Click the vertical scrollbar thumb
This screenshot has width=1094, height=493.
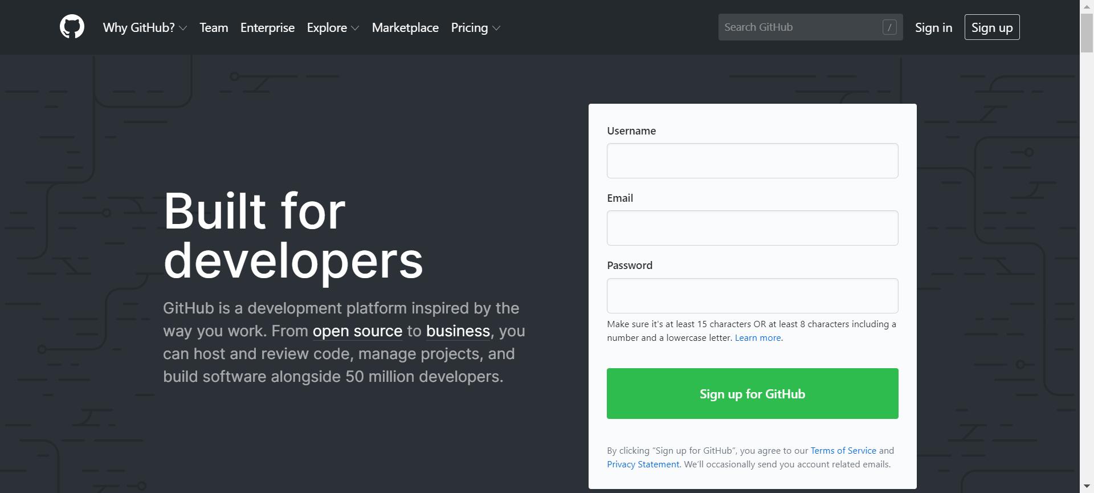[x=1087, y=32]
